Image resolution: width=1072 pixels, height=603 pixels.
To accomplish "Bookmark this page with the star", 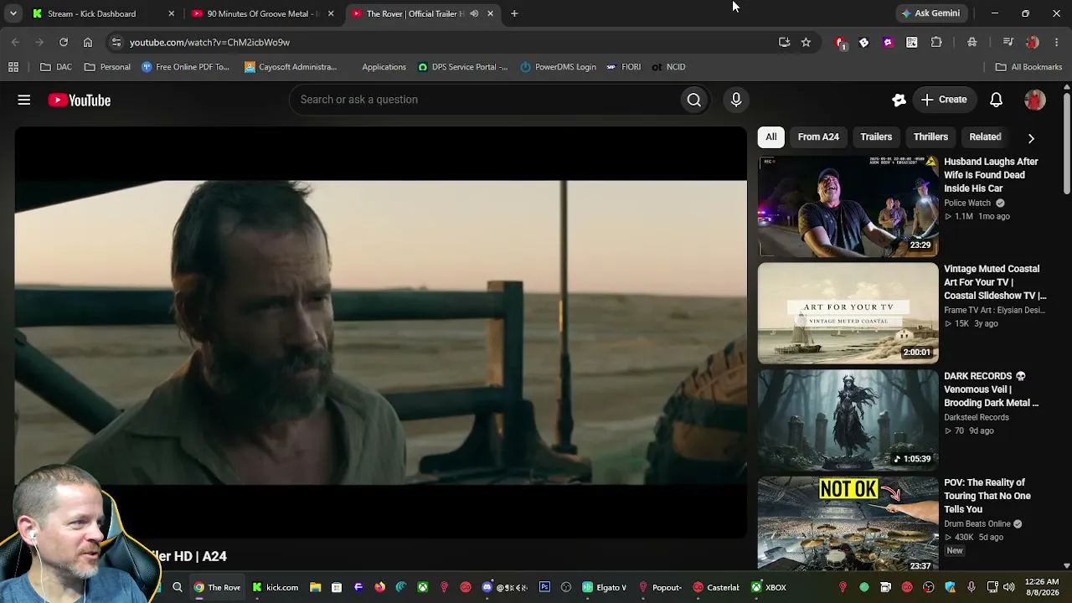I will [x=806, y=42].
